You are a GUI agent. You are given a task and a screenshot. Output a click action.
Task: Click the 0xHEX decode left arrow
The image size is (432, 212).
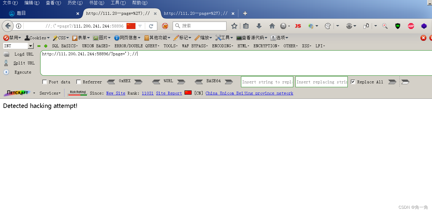[111, 82]
